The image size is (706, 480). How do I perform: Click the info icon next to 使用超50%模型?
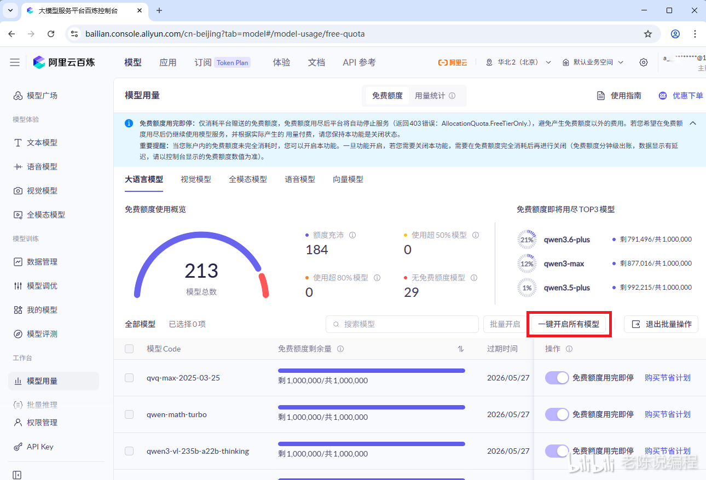pos(476,235)
